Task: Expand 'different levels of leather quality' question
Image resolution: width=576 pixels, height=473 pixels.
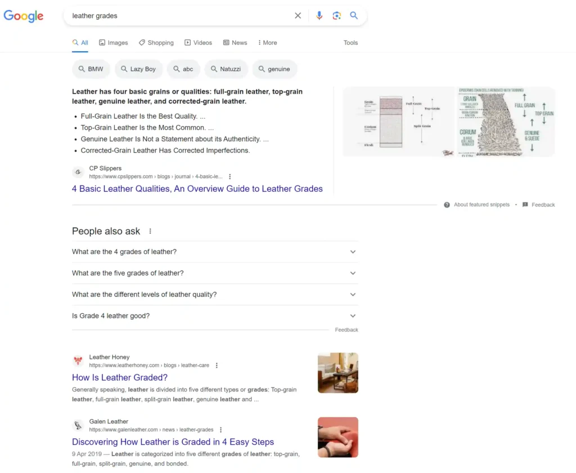Action: (x=215, y=295)
